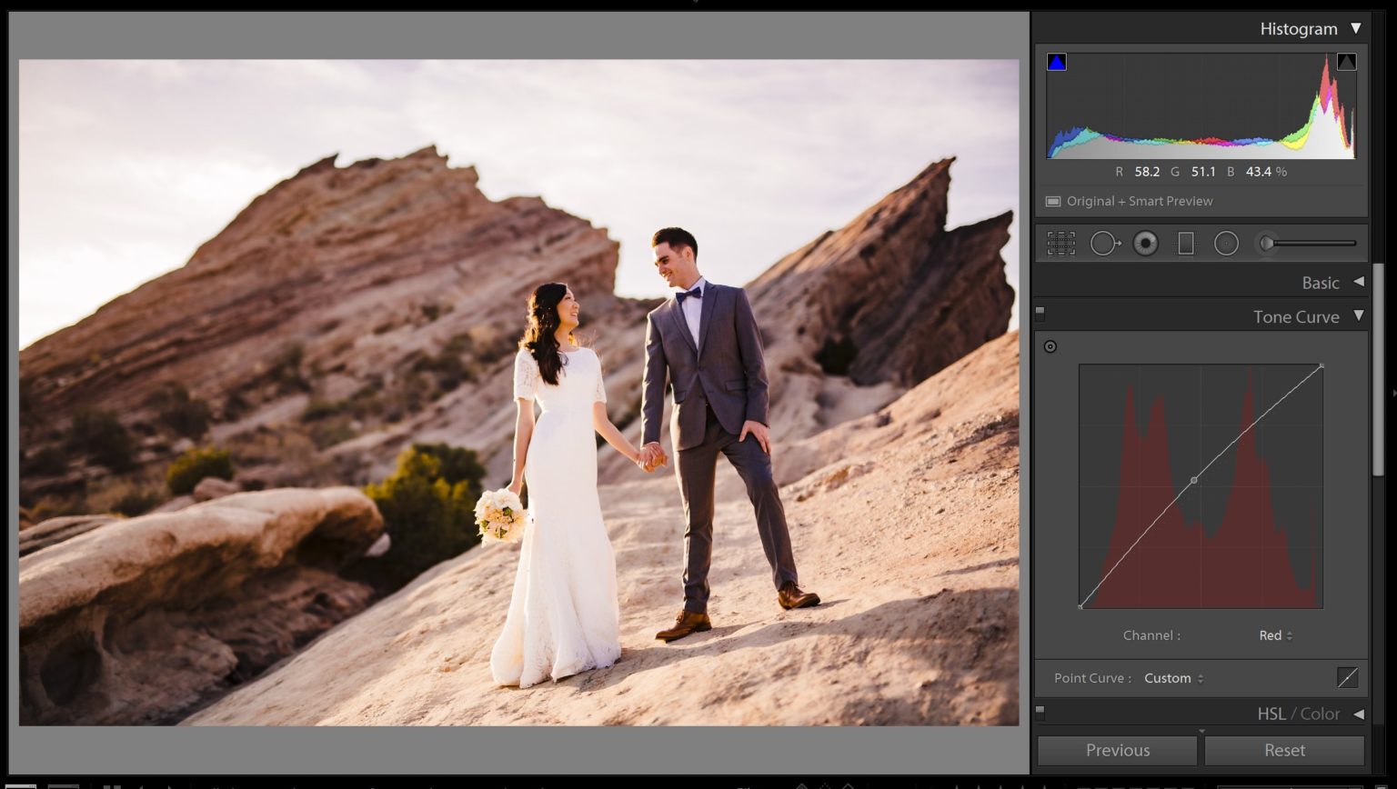Toggle shadow clipping indicator in histogram
The height and width of the screenshot is (789, 1397).
tap(1056, 62)
